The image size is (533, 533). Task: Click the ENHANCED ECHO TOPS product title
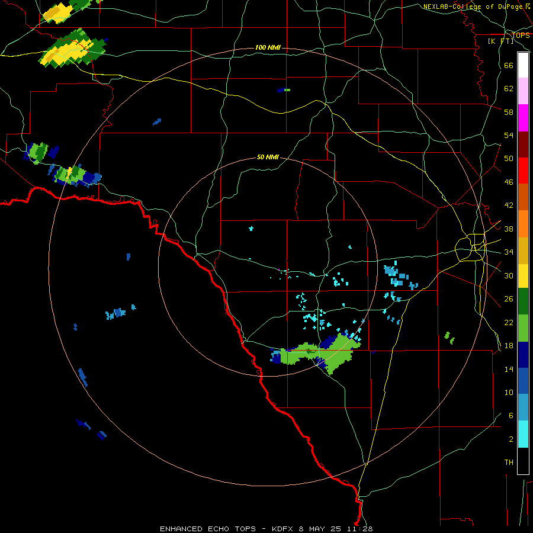click(x=208, y=529)
